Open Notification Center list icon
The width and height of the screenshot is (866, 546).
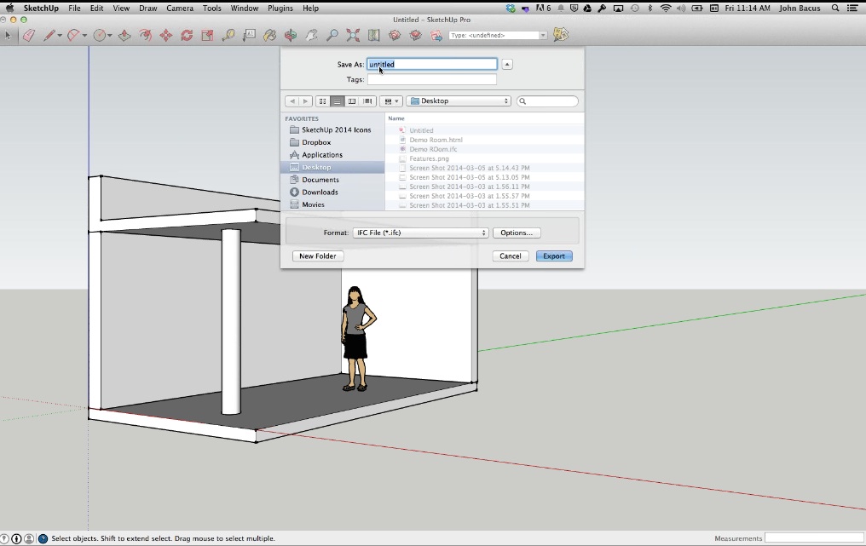[x=852, y=9]
